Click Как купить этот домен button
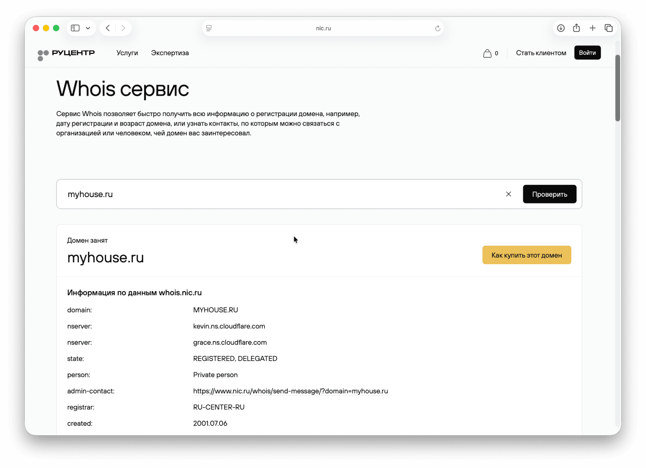Screen dimensions: 646x468 pos(526,255)
